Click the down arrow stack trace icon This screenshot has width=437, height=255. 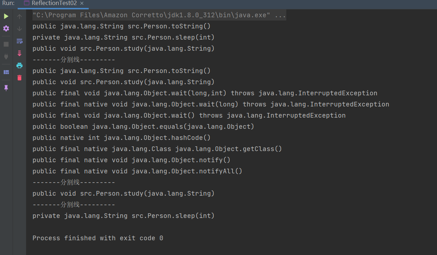pyautogui.click(x=19, y=29)
